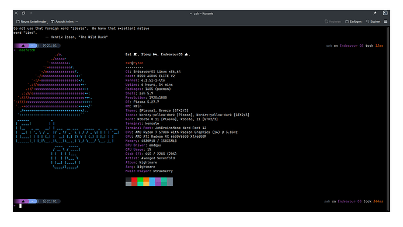Click the 'Terminal Font: JetBrainsMono Nerd Font 12' line
The image size is (403, 227).
point(166,128)
